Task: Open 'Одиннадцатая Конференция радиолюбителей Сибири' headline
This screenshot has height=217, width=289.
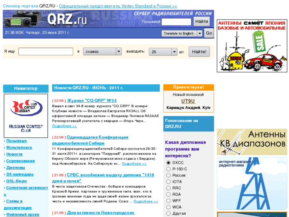Action: [x=90, y=140]
